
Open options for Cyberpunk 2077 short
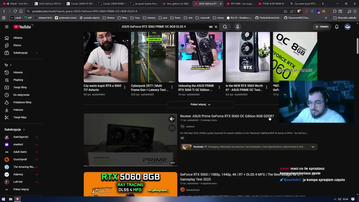click(x=172, y=87)
